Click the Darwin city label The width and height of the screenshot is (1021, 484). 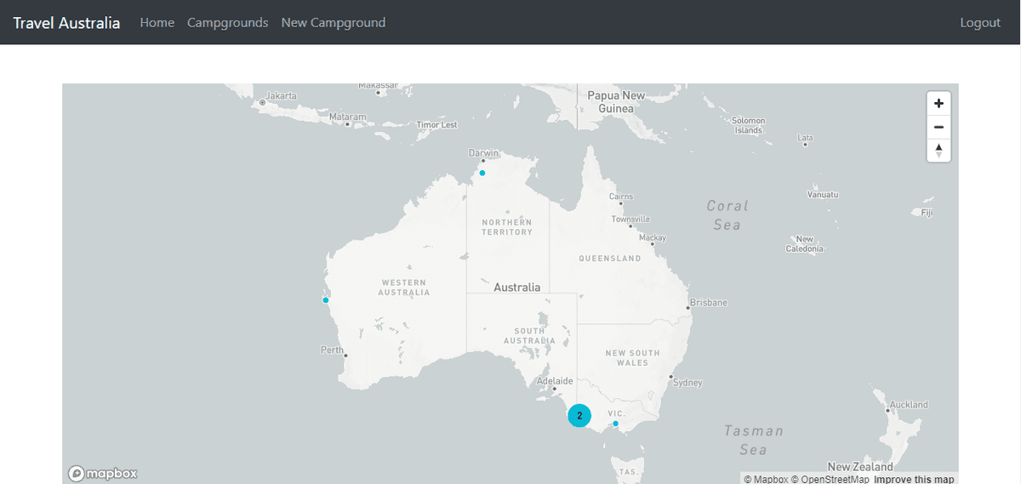pos(484,153)
